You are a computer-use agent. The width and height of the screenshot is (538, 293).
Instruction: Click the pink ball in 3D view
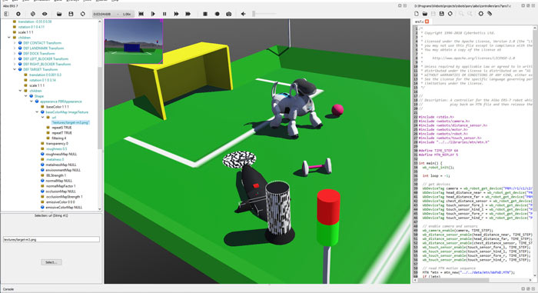[x=337, y=110]
